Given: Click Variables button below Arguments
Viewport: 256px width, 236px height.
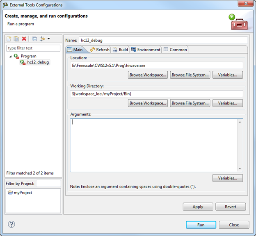Looking at the screenshot, I should 228,178.
